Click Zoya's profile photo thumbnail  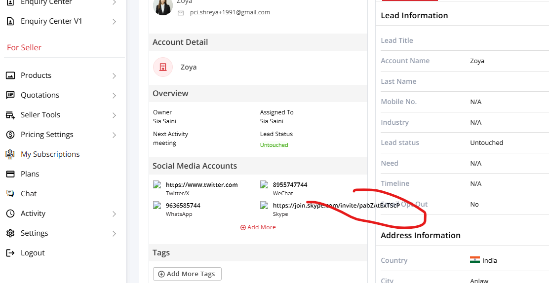[x=163, y=7]
